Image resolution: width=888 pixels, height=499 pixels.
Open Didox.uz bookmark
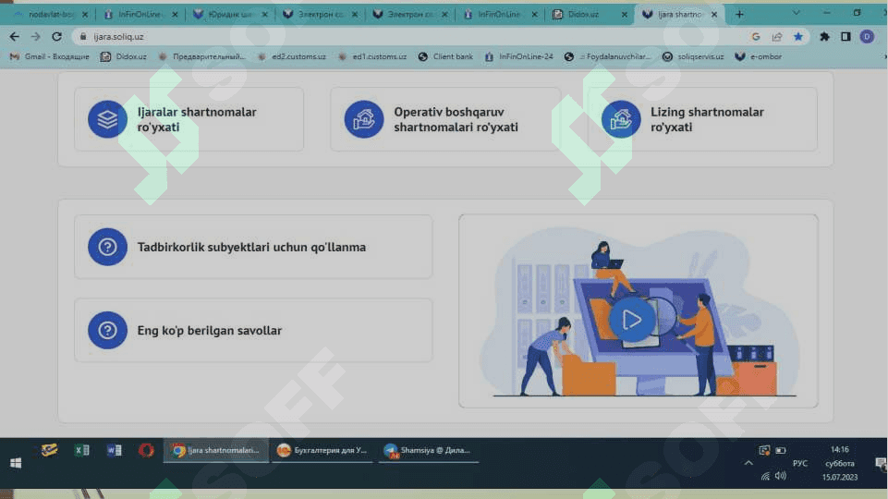point(124,56)
